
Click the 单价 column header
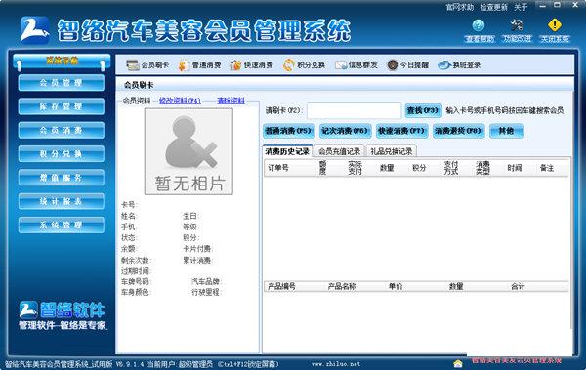click(396, 286)
